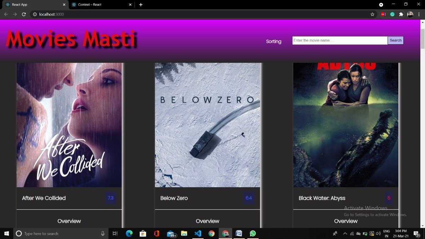Open the taskbar clock showing 3:04 PM
The width and height of the screenshot is (425, 239).
(402, 233)
